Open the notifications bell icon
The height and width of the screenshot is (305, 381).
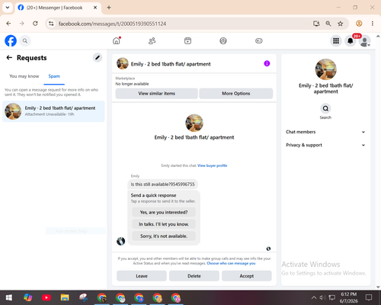pyautogui.click(x=351, y=40)
